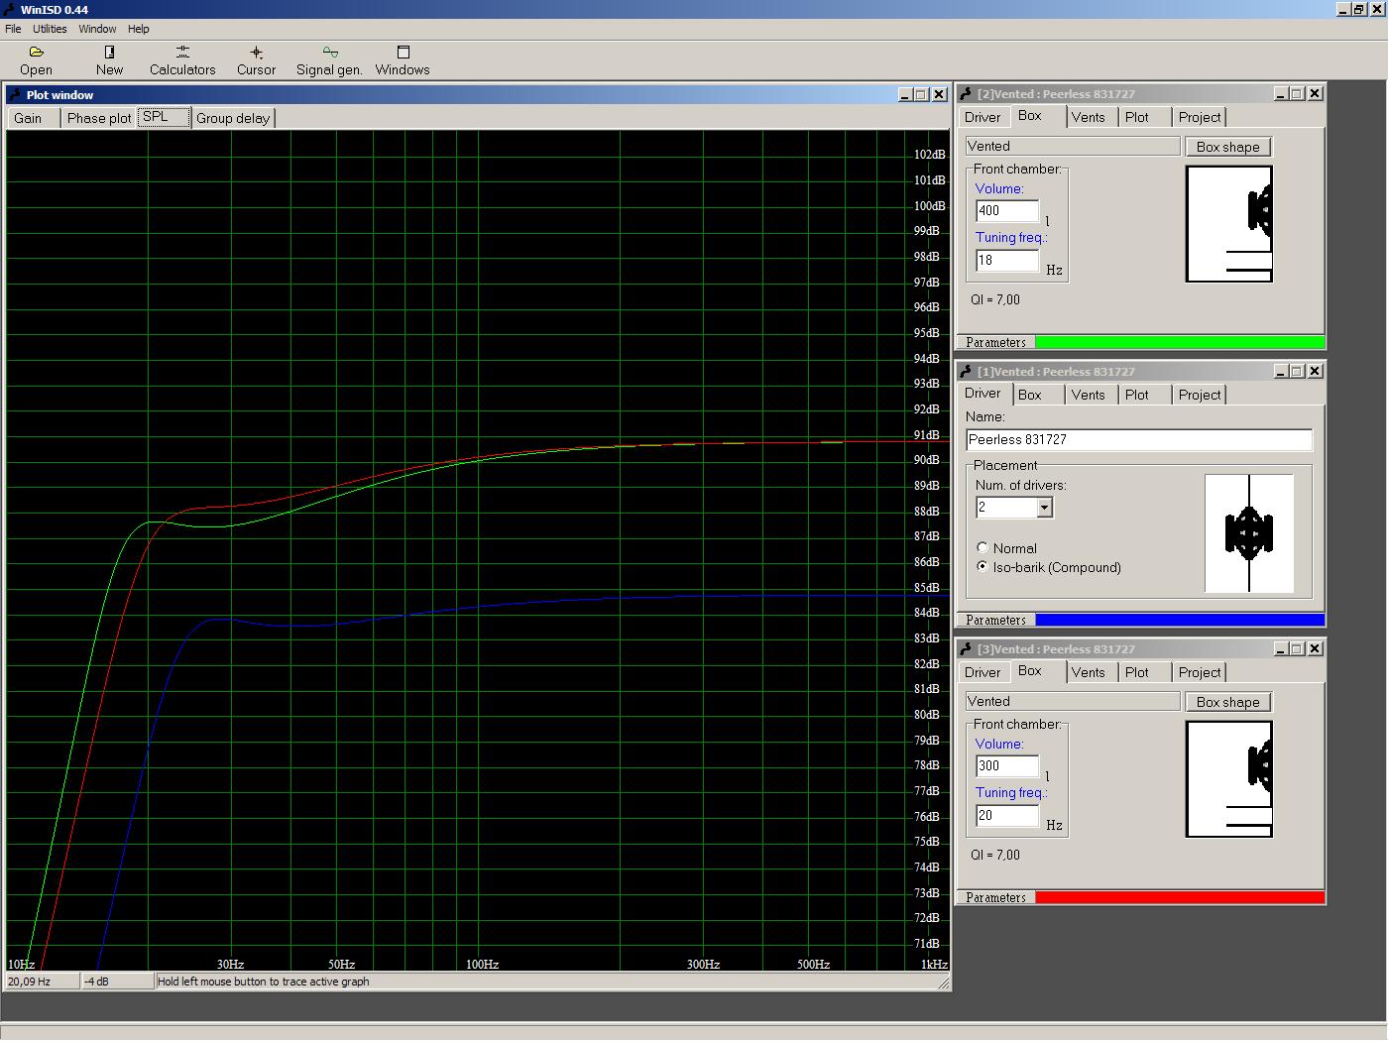Click Box shape button in project 3
Viewport: 1388px width, 1041px height.
pyautogui.click(x=1227, y=702)
